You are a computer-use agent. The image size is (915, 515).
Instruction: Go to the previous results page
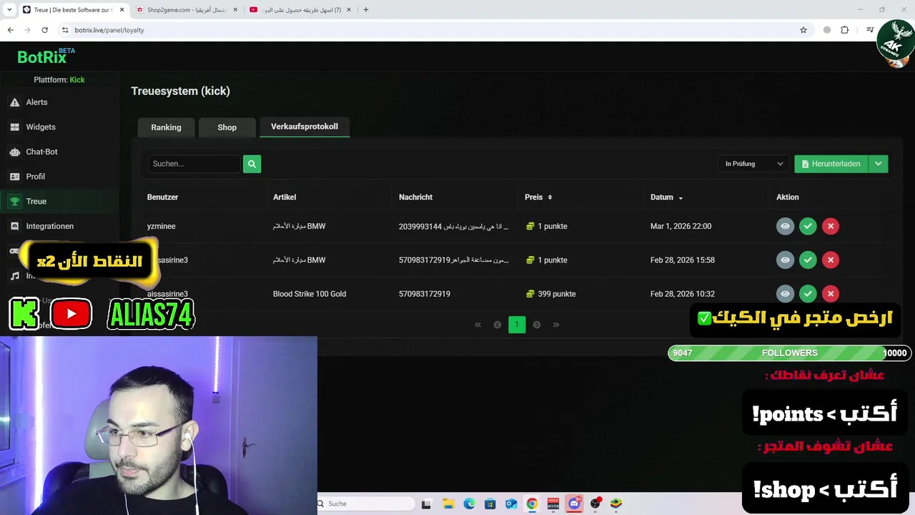(498, 325)
